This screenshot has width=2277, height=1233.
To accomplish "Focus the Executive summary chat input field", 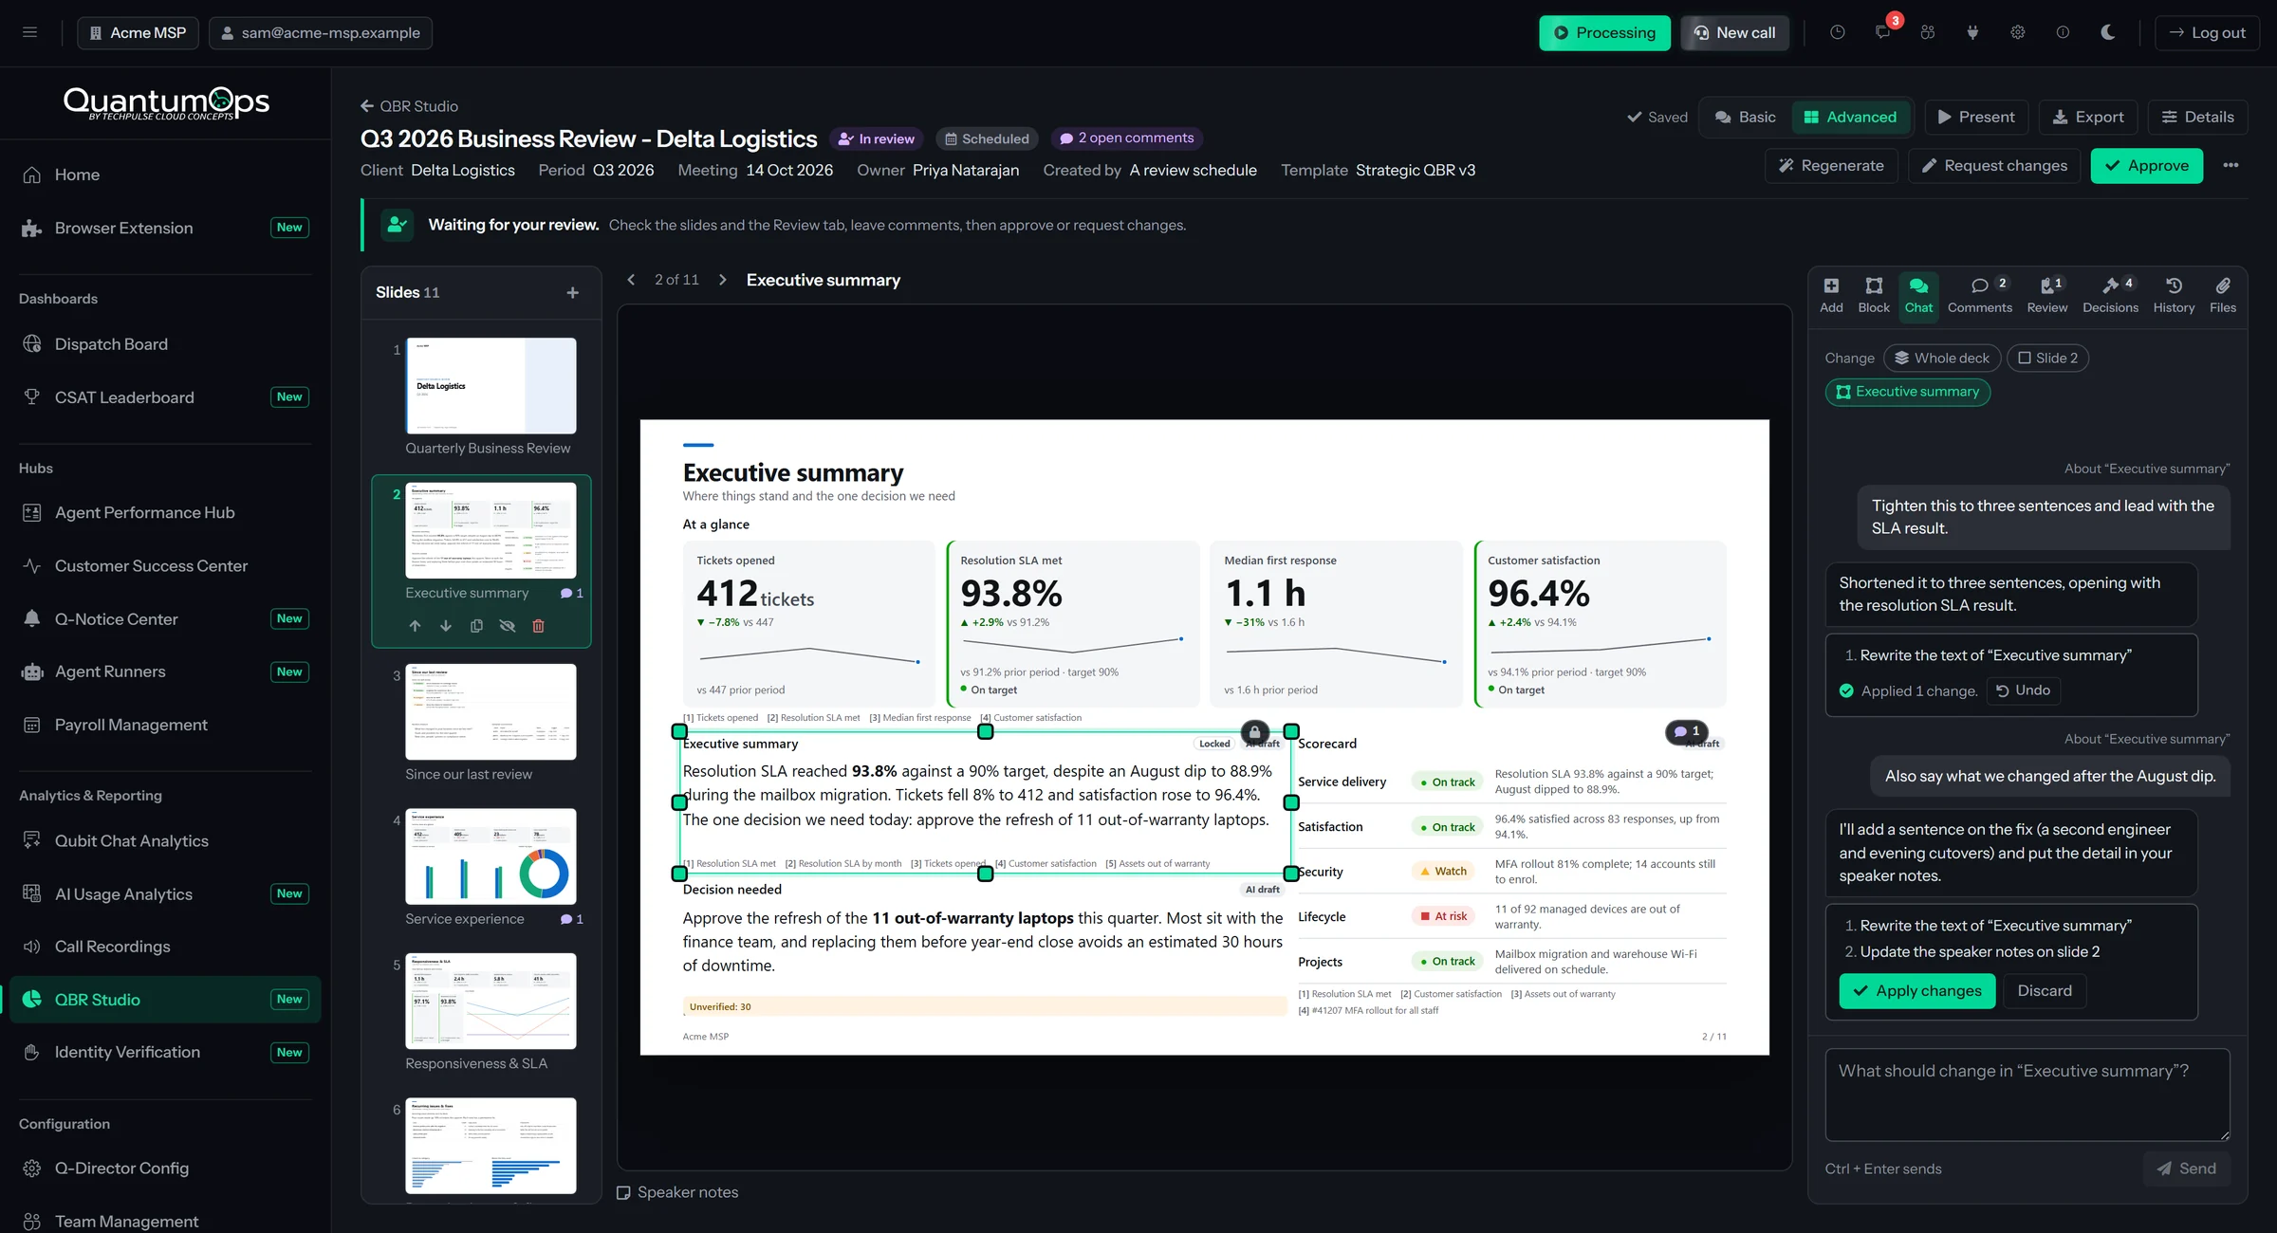I will pyautogui.click(x=2027, y=1095).
